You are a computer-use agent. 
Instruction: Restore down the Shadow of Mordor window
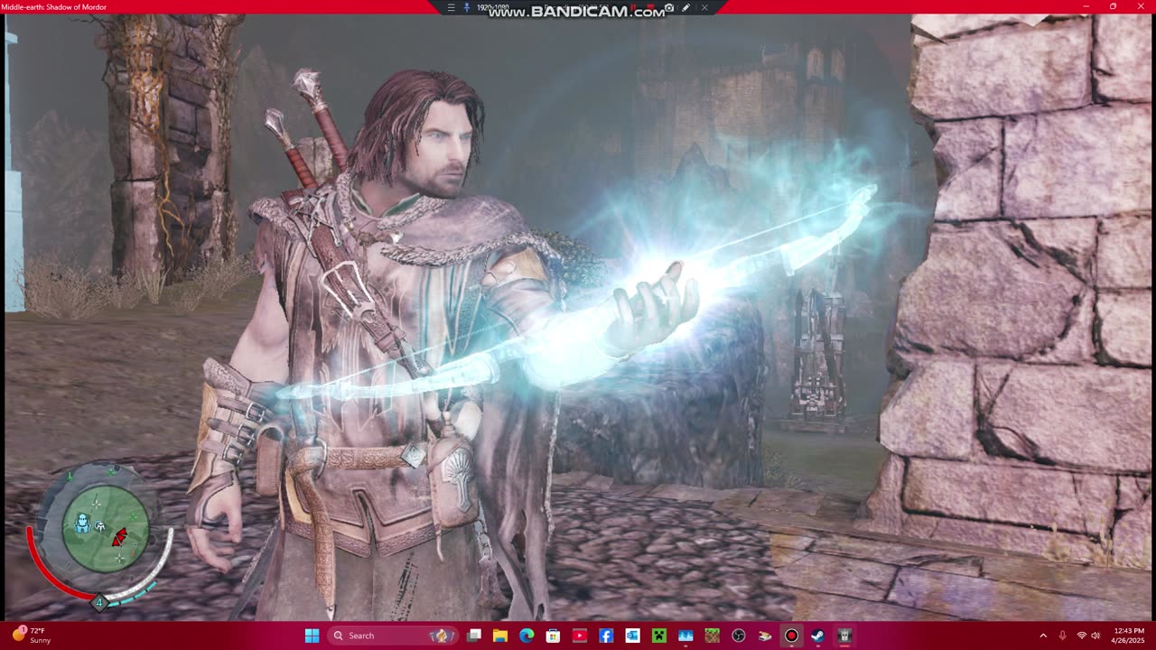click(1113, 6)
